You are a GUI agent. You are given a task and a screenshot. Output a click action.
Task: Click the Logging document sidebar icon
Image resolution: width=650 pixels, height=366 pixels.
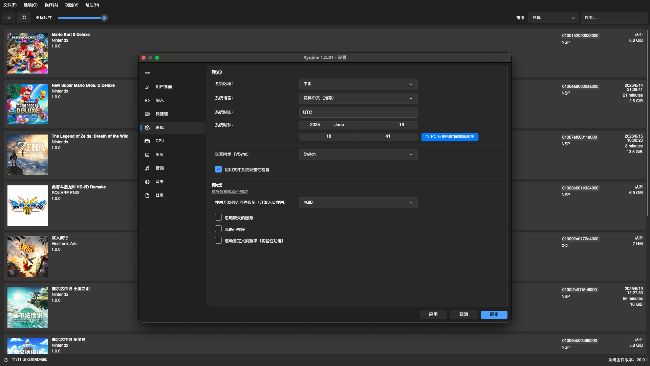pyautogui.click(x=147, y=196)
